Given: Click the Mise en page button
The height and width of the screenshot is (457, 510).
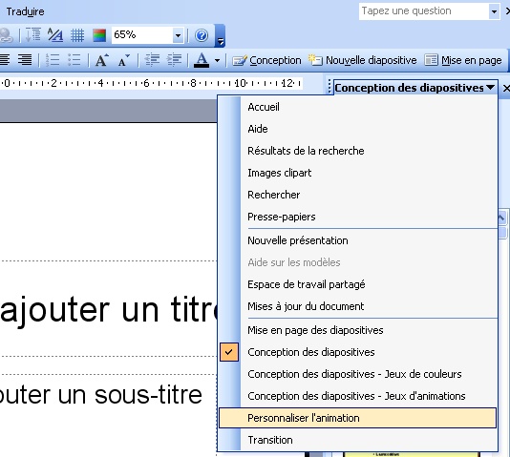Looking at the screenshot, I should 463,60.
